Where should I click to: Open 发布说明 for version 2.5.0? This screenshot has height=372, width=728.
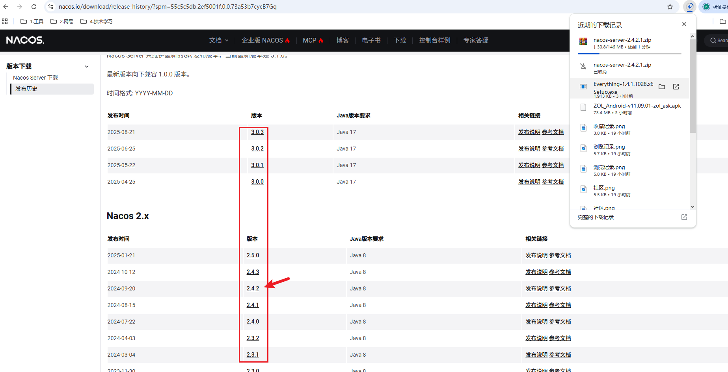pyautogui.click(x=536, y=255)
